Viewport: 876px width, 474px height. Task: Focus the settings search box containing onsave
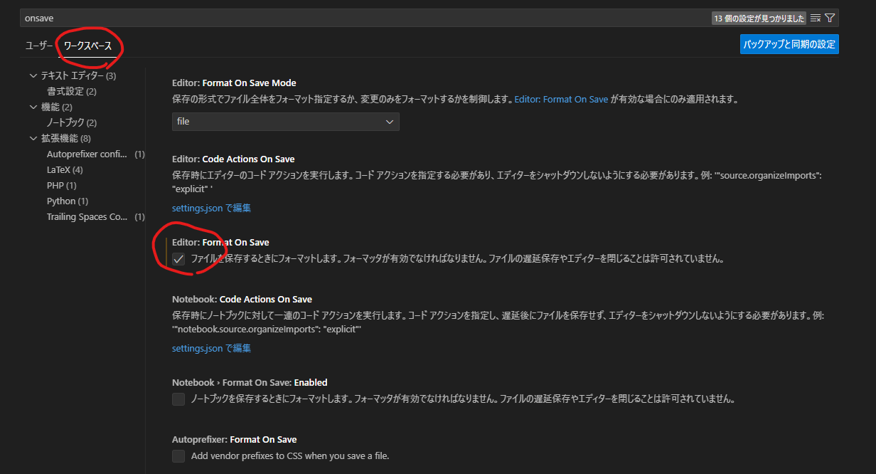[429, 18]
